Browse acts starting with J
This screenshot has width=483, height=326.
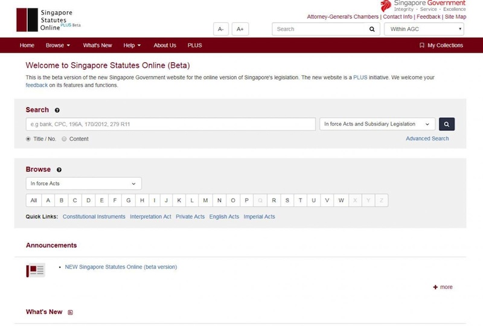click(167, 200)
